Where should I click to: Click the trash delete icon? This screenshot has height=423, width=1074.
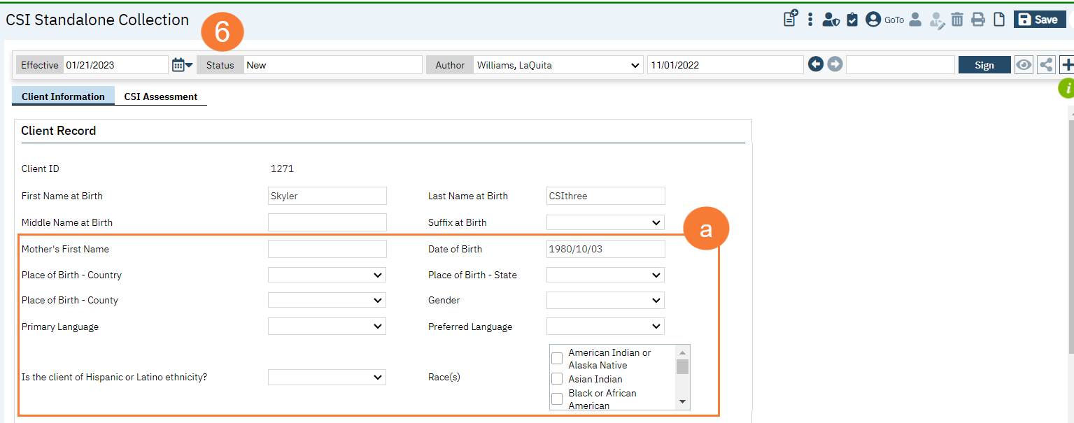click(x=957, y=20)
